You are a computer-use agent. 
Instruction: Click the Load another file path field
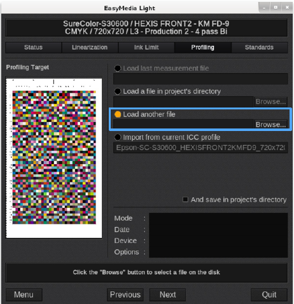[183, 125]
